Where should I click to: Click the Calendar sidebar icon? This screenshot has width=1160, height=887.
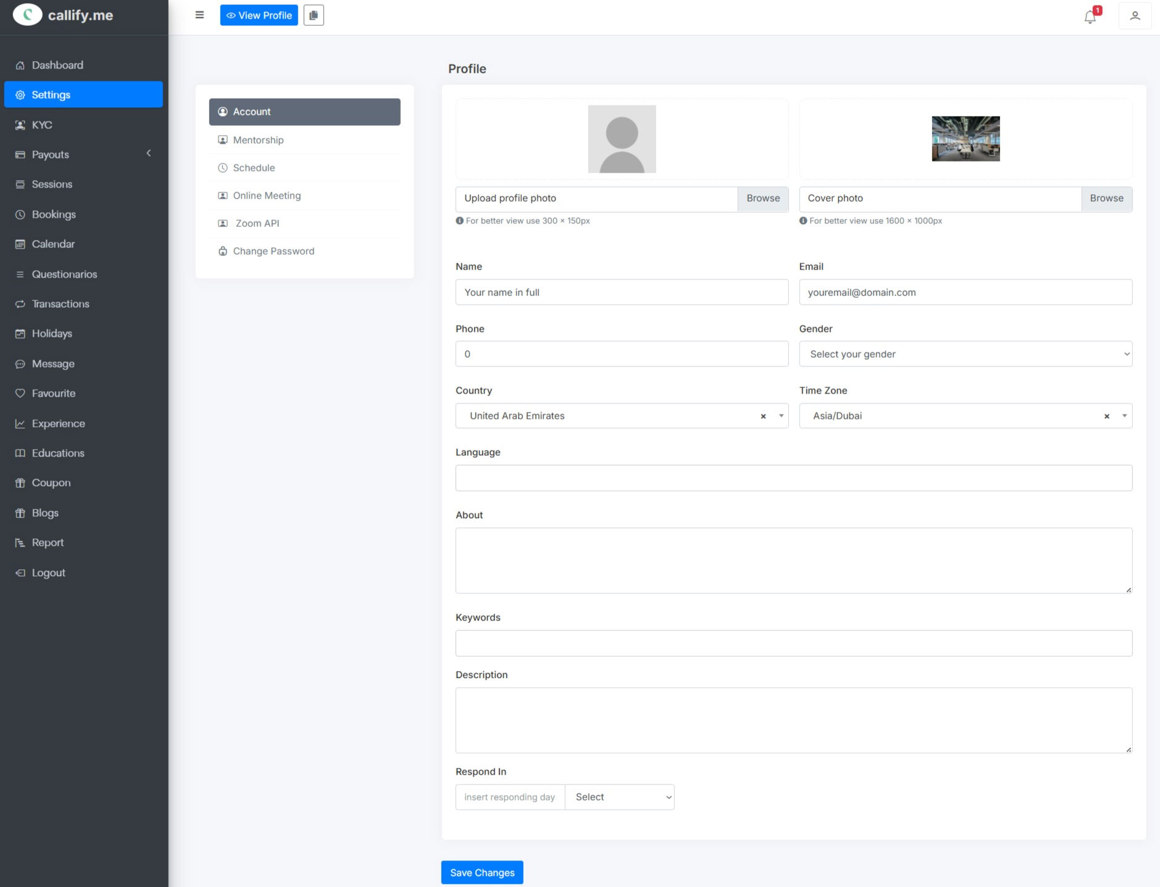coord(20,244)
